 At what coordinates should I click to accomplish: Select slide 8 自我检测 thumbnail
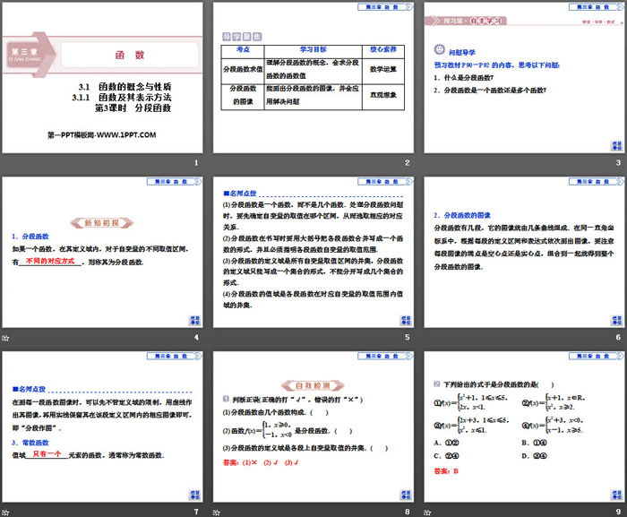click(x=313, y=427)
